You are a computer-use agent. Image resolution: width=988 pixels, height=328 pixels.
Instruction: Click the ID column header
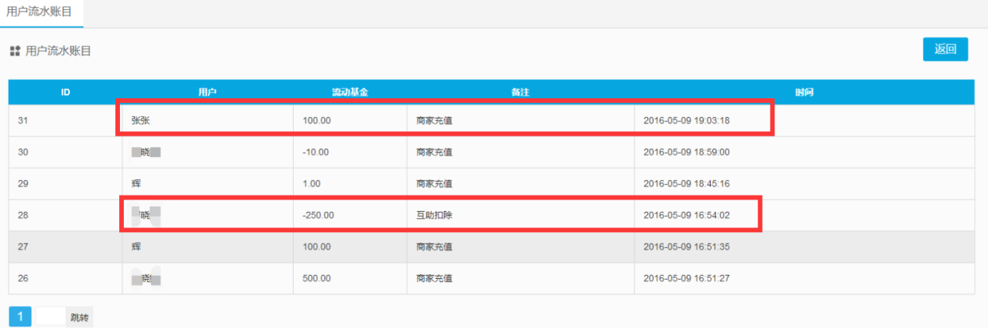click(x=65, y=92)
